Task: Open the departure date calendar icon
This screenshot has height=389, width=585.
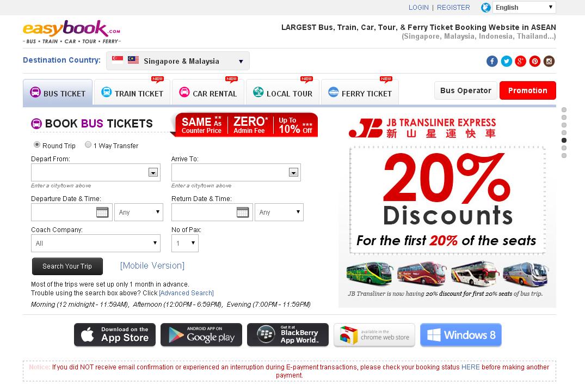Action: tap(102, 212)
